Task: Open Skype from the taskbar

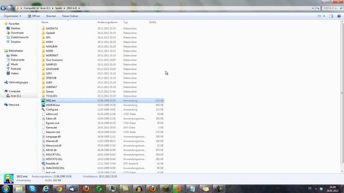Action: 32,189
